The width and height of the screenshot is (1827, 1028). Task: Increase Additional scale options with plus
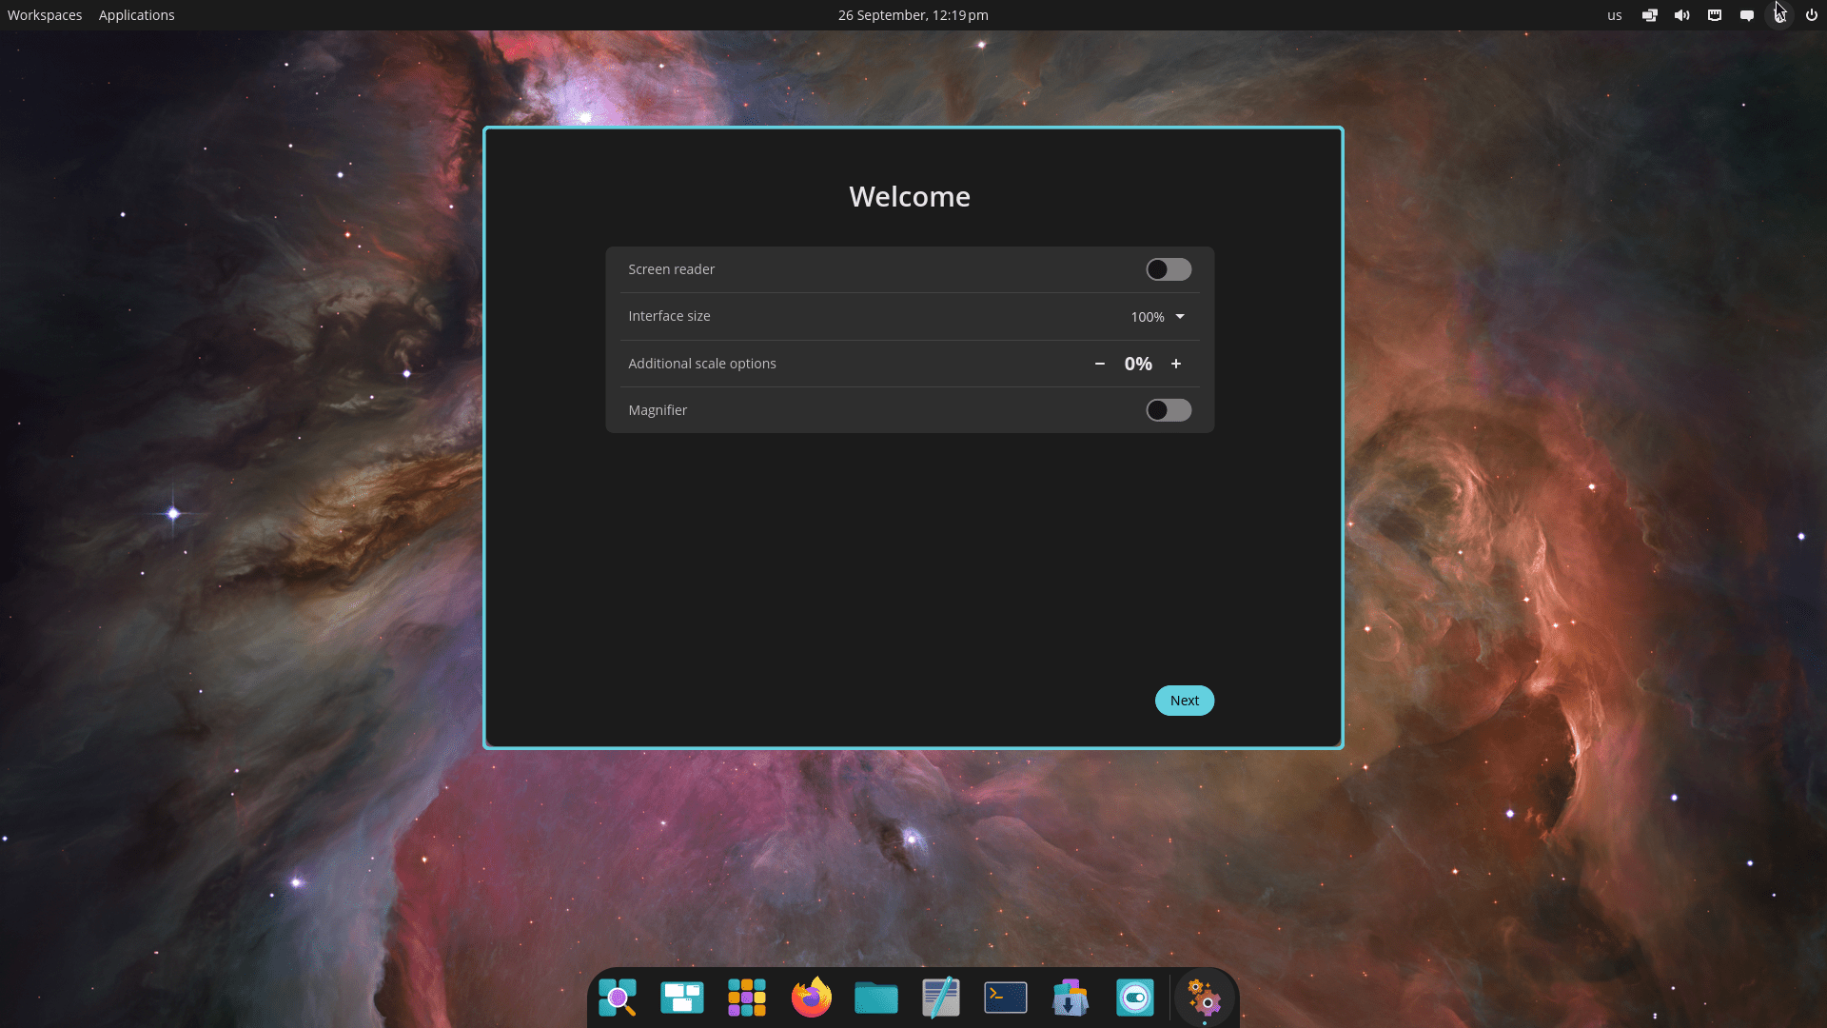1176,364
